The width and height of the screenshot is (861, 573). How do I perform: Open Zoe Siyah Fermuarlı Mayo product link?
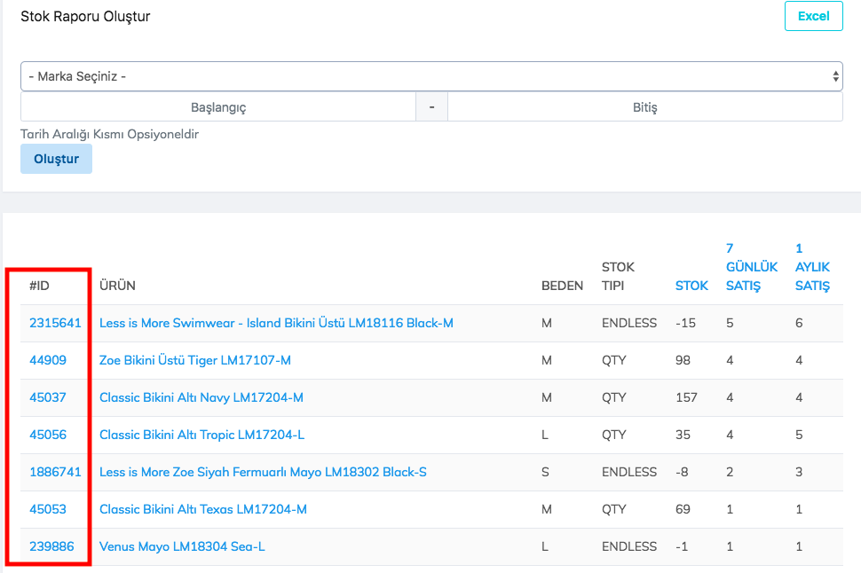(x=263, y=472)
